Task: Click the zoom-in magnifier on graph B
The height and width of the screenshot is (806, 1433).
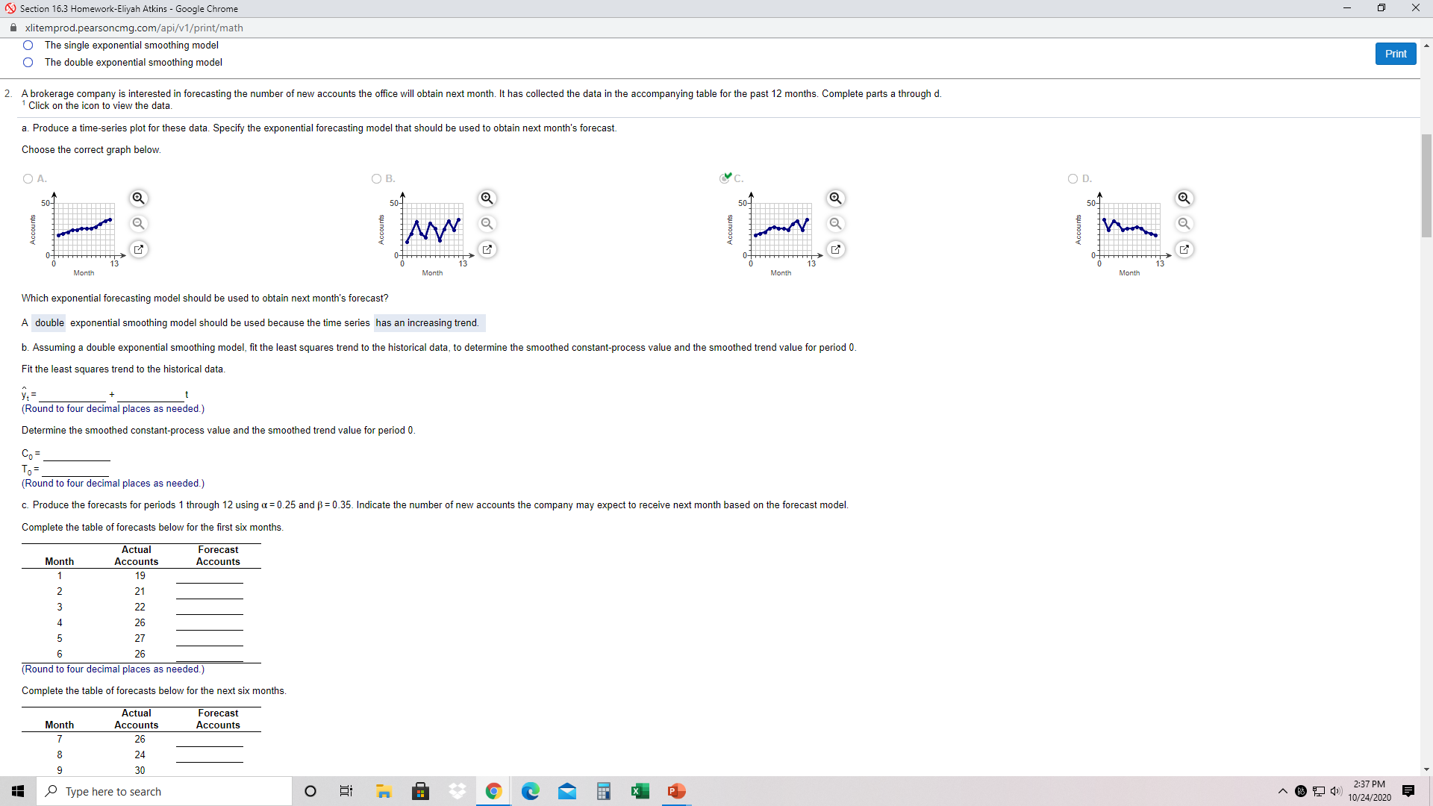Action: point(487,199)
